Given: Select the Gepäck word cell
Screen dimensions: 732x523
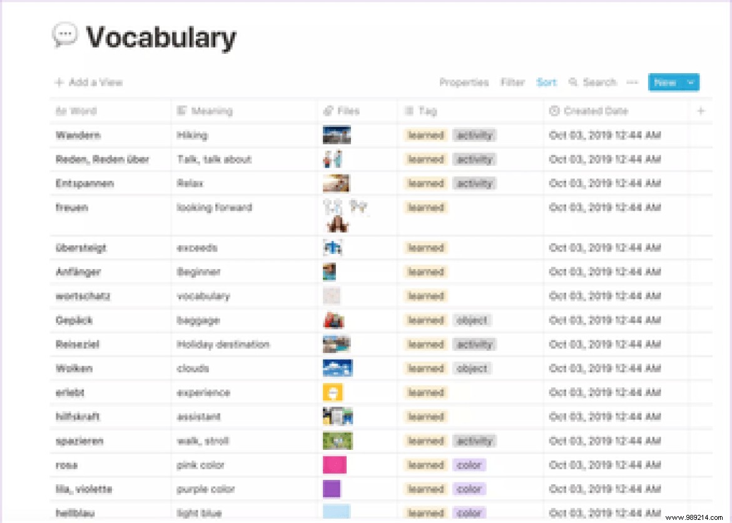Looking at the screenshot, I should pyautogui.click(x=74, y=320).
